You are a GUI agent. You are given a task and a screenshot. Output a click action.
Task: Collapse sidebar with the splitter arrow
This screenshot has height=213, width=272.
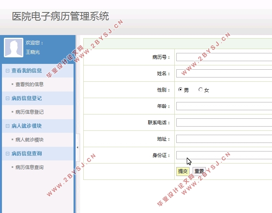point(77,147)
